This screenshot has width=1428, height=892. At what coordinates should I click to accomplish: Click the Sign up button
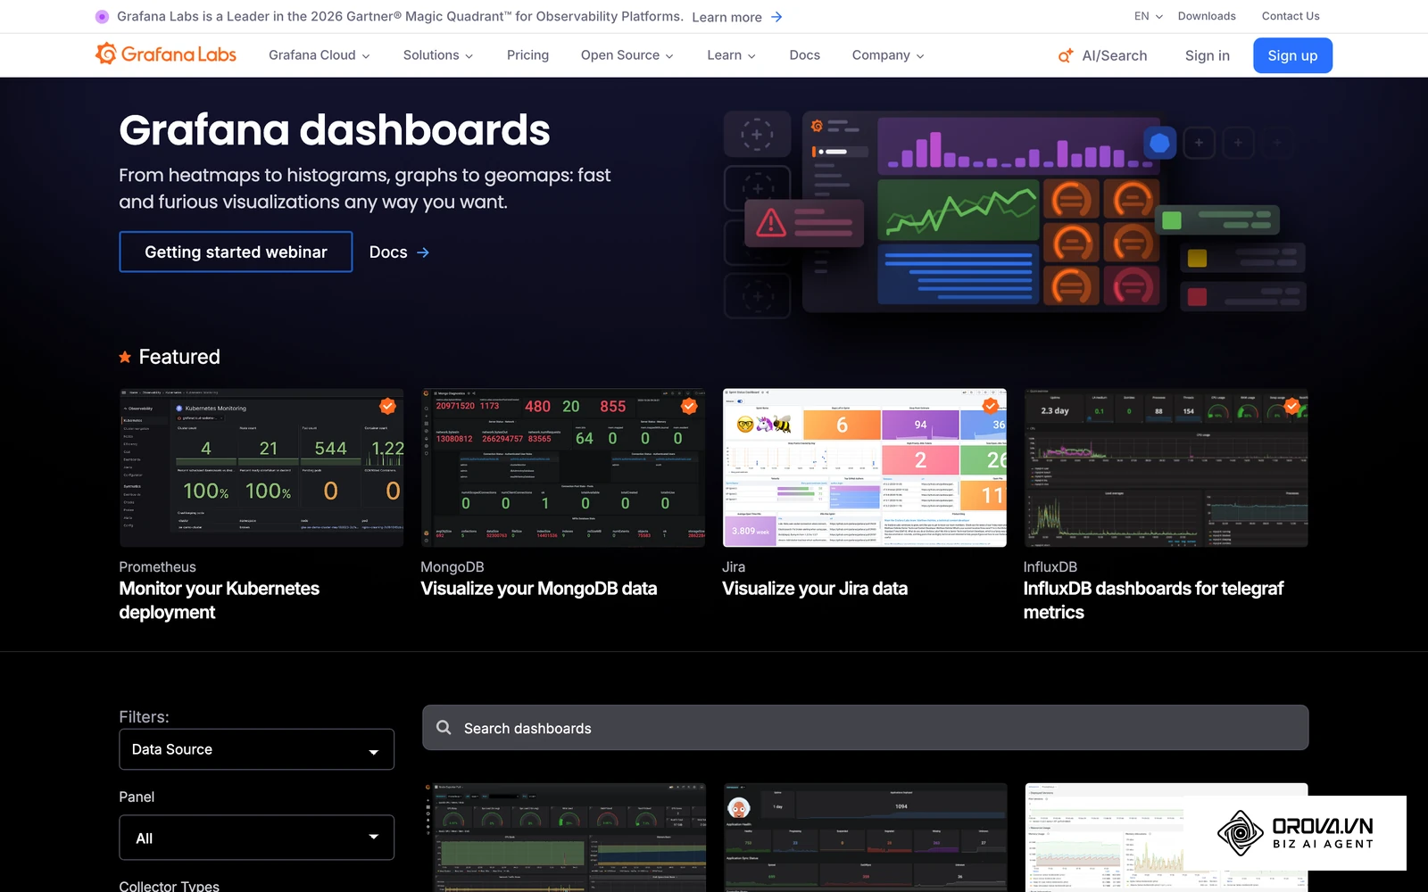(1292, 55)
